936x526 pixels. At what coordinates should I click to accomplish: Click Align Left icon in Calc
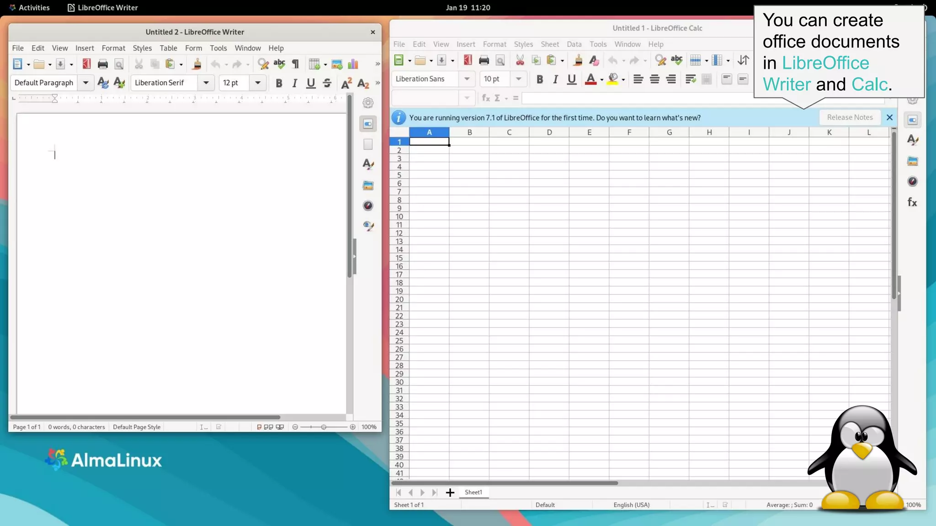638,79
